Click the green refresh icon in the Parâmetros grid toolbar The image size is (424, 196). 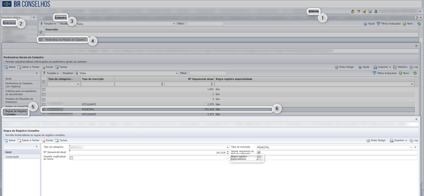419,24
